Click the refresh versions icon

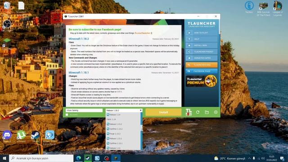coord(198,112)
